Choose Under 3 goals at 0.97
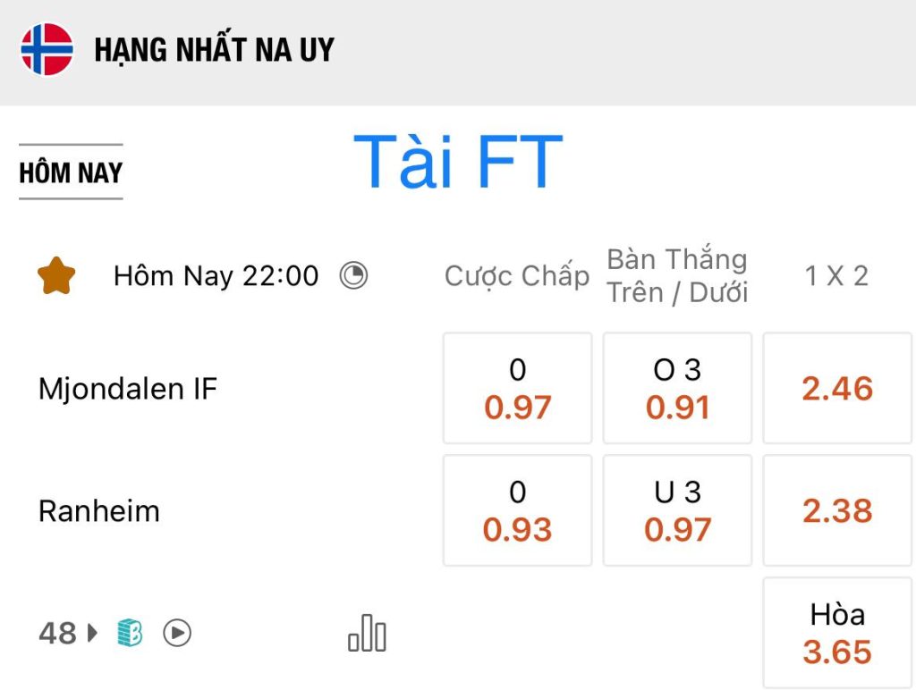The image size is (916, 690). click(x=677, y=510)
